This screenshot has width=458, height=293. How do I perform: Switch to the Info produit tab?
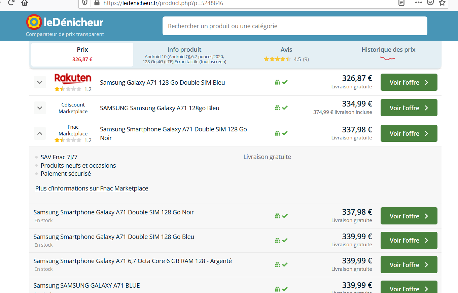pos(184,54)
